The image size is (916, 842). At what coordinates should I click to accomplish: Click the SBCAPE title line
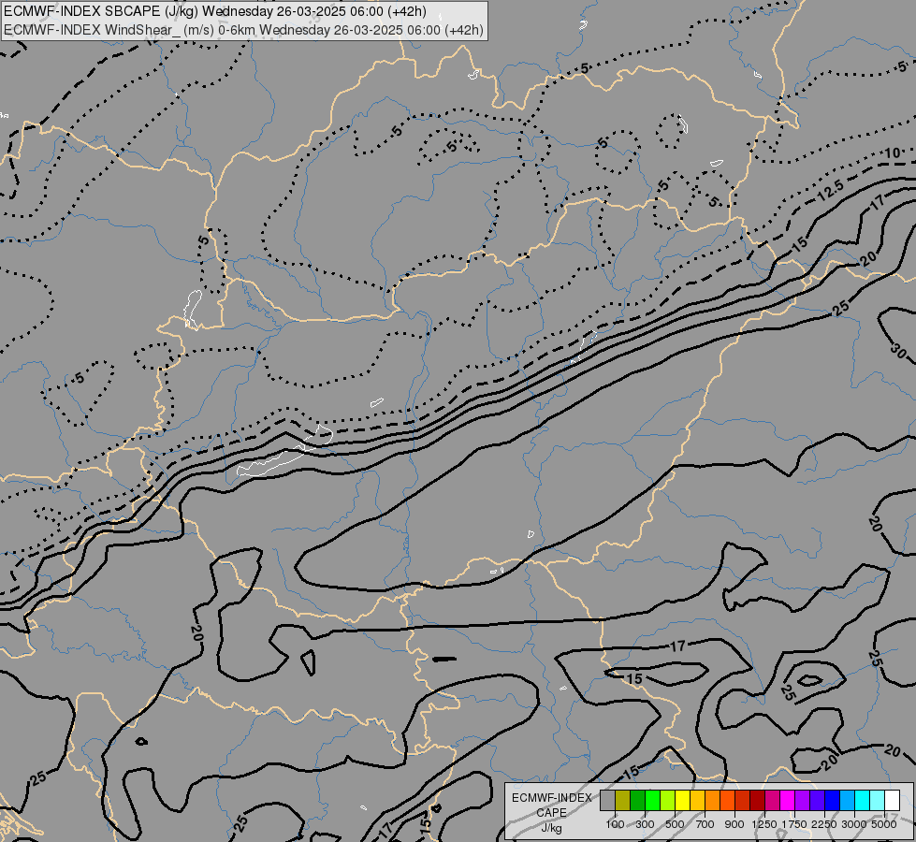[215, 11]
